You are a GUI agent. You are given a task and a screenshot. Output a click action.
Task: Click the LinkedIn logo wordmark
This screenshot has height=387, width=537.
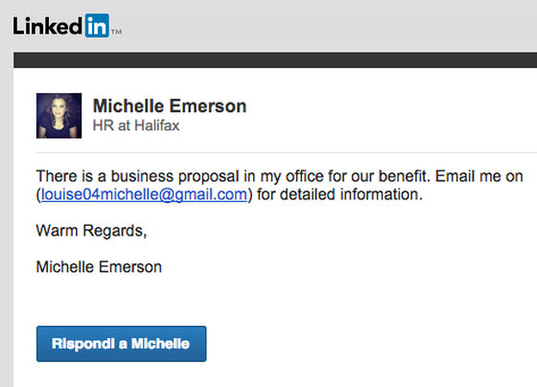pyautogui.click(x=67, y=26)
